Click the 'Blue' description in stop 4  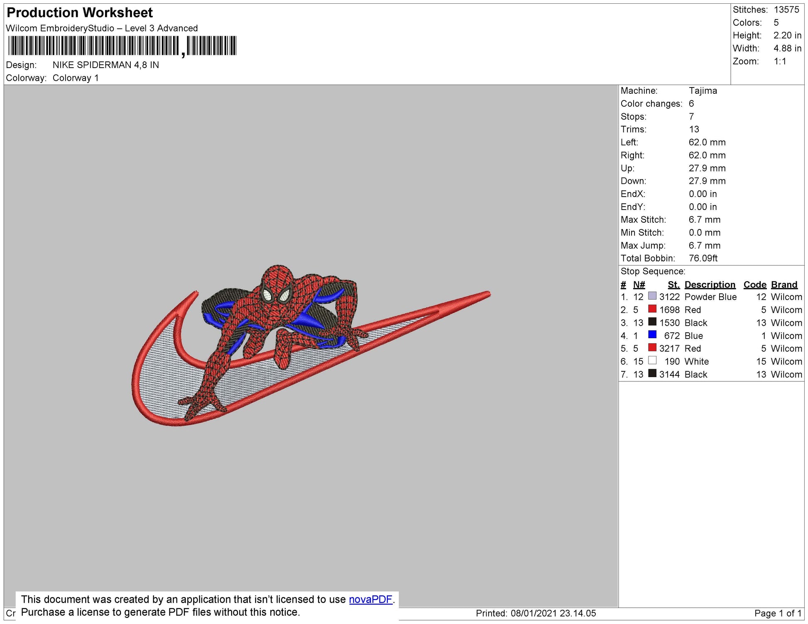693,336
